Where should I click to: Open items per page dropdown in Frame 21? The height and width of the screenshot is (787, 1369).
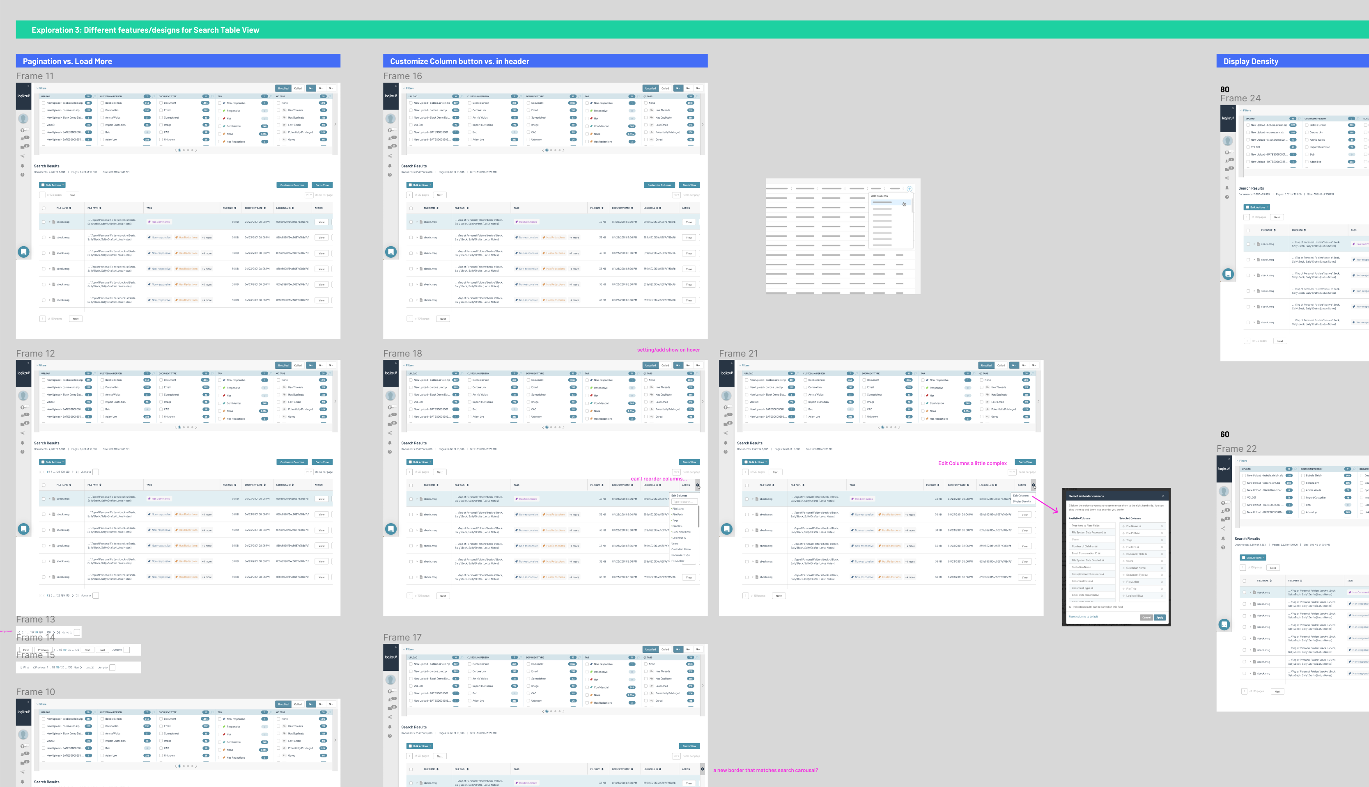[1012, 472]
